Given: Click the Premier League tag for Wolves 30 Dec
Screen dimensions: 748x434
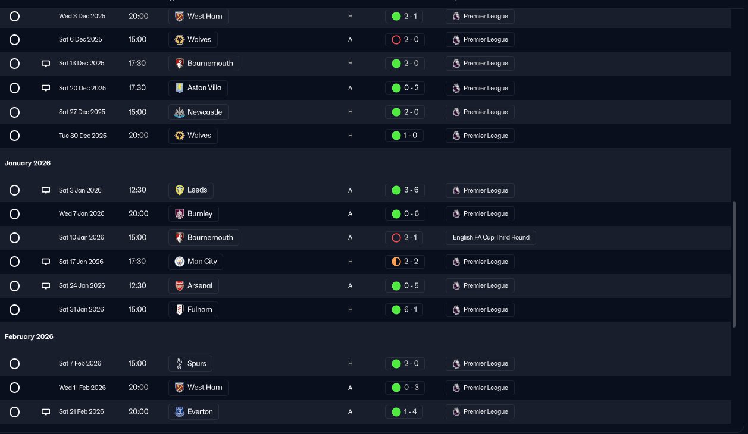Looking at the screenshot, I should (480, 136).
